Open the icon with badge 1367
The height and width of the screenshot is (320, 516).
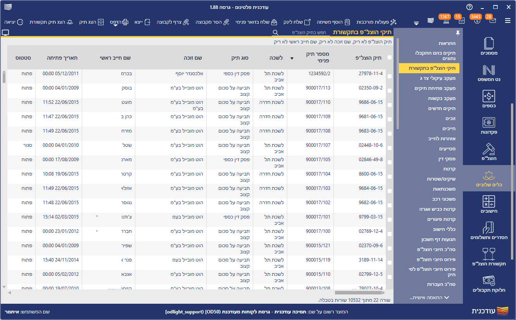[x=445, y=21]
